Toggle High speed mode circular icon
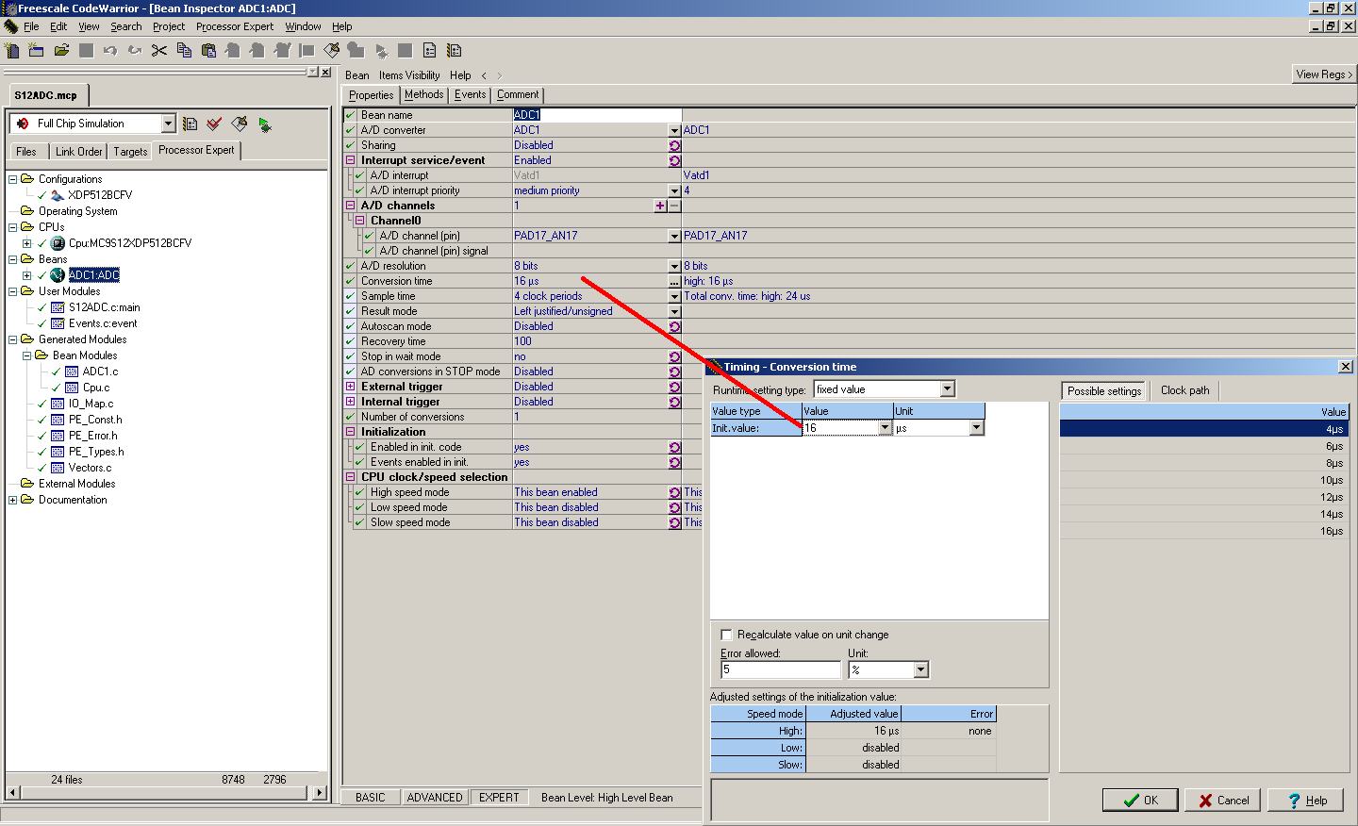This screenshot has width=1358, height=826. 674,492
